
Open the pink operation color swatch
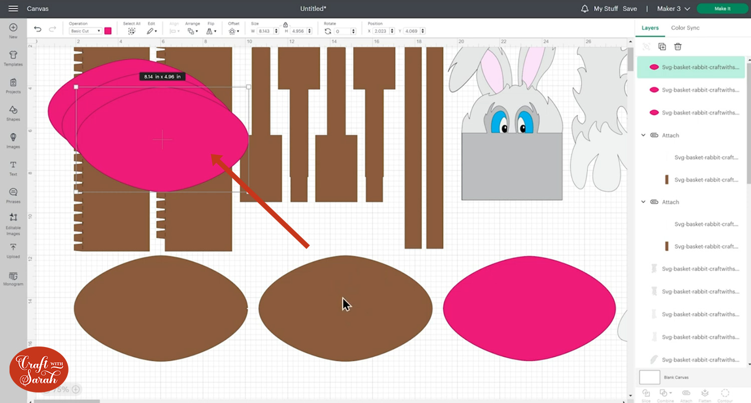pyautogui.click(x=108, y=31)
